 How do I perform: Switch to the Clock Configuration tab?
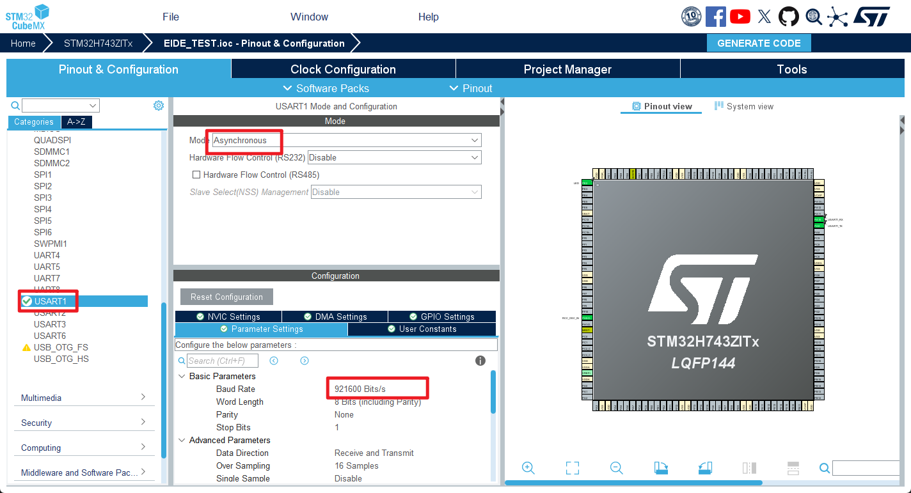pos(343,69)
